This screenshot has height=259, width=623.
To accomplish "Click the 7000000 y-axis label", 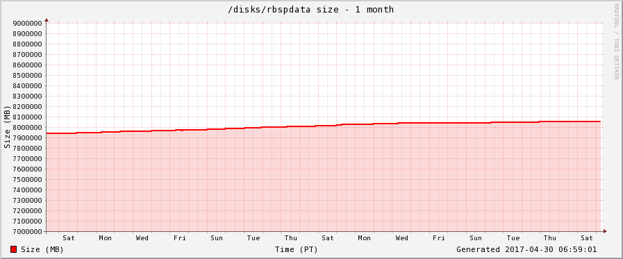I will 28,232.
